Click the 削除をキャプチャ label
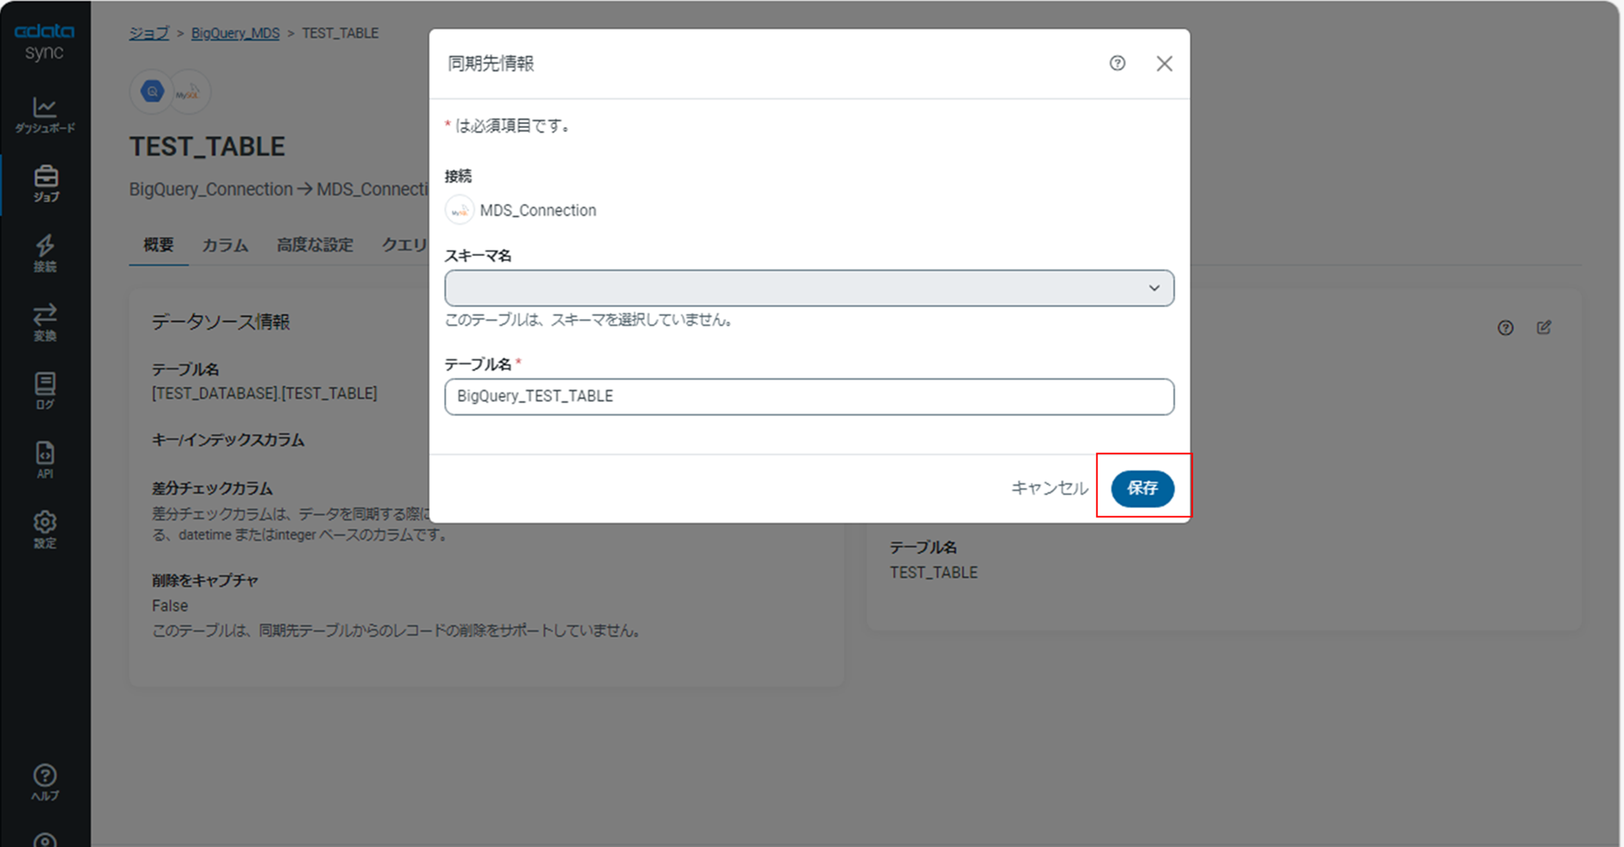This screenshot has height=847, width=1624. coord(205,580)
